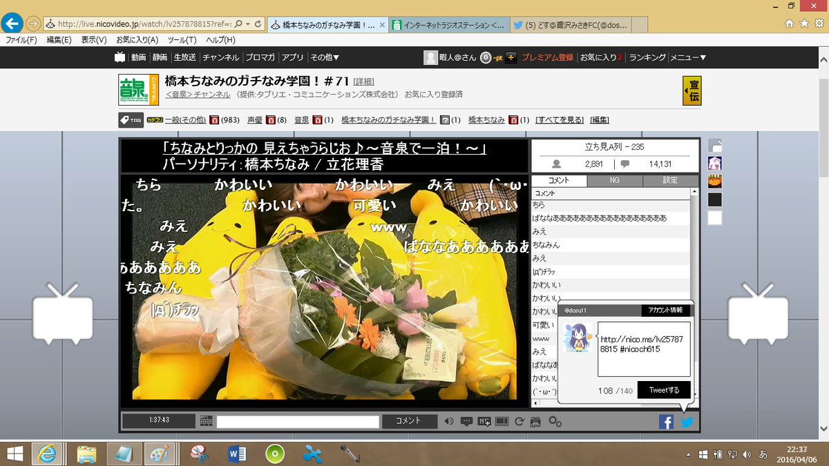Screen dimensions: 829x466
Task: Click すべてを見る to show all tags
Action: pyautogui.click(x=560, y=120)
